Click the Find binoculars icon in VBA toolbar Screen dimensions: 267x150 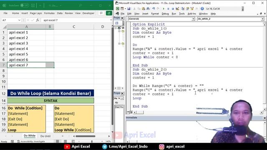148,8
